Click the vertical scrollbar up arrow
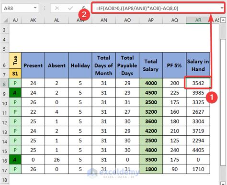Screen dimensions: 227x185 click(223, 20)
